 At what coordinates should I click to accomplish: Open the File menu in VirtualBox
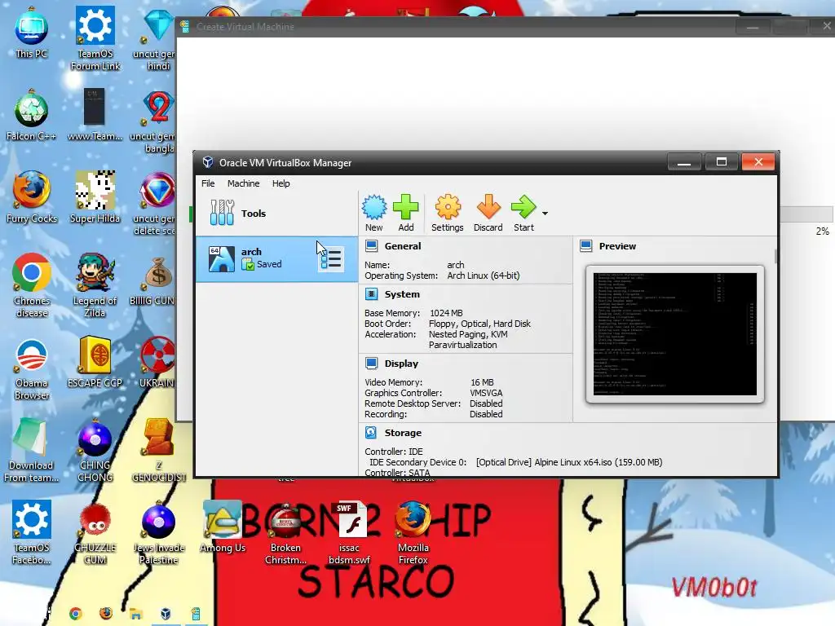208,183
